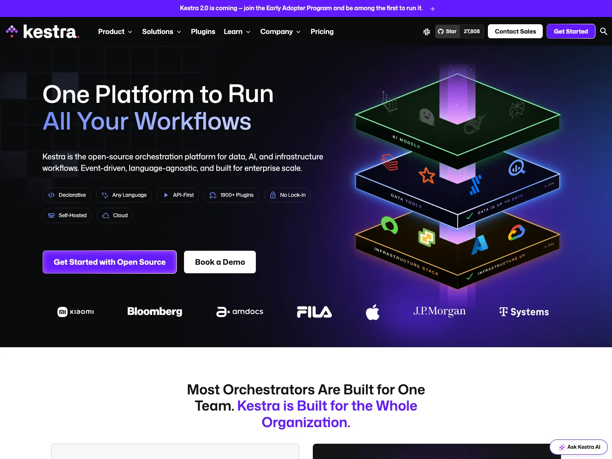Click the DATA IS UP TO DATE status text
The width and height of the screenshot is (612, 459).
click(x=500, y=204)
